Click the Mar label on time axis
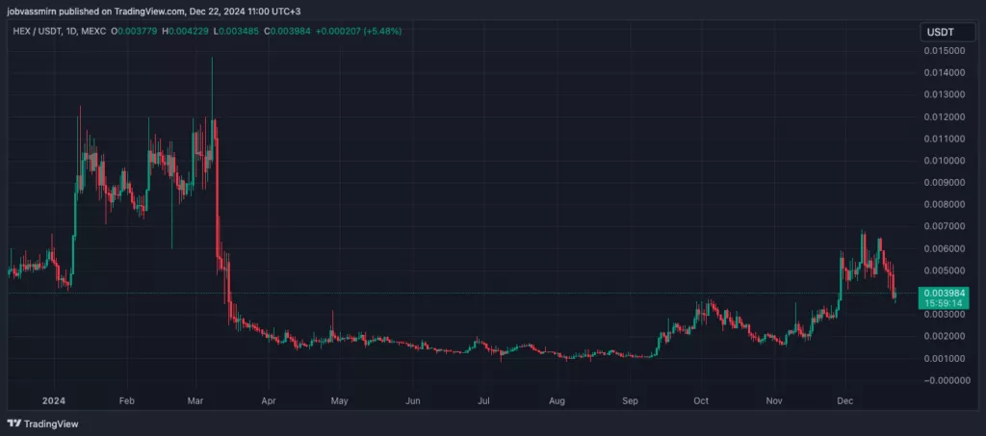 pyautogui.click(x=196, y=399)
